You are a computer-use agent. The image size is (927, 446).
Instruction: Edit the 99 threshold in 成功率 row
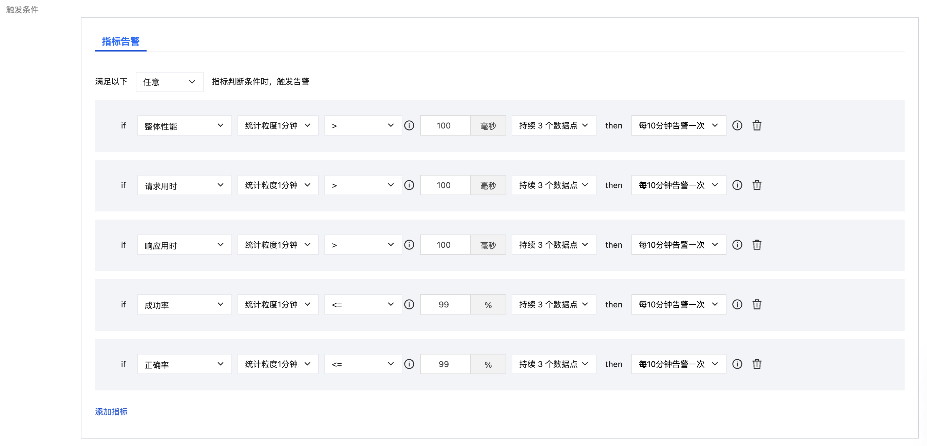445,304
